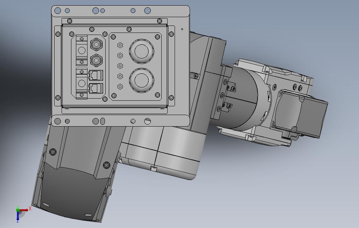Select the topmost hex nut in the column

[120, 45]
